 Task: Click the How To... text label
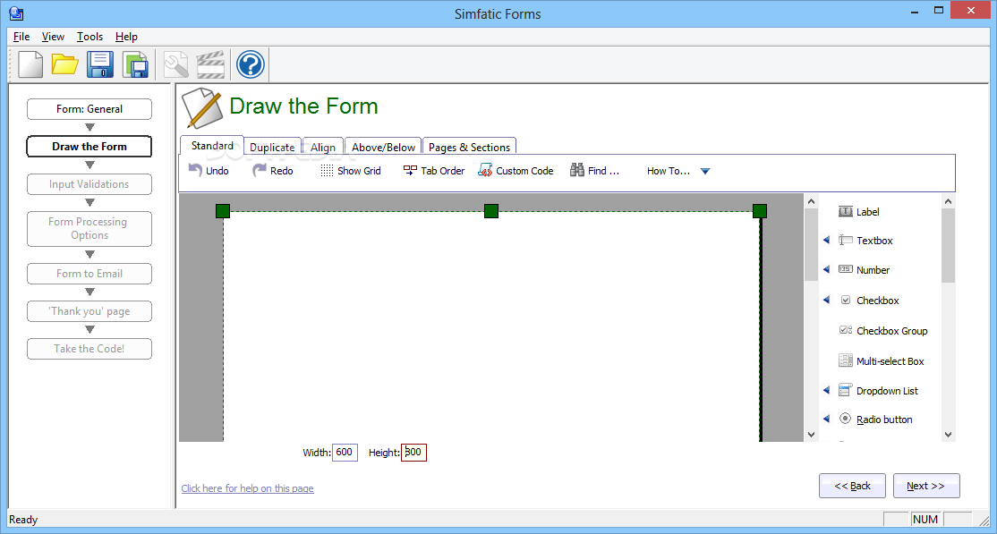tap(669, 170)
